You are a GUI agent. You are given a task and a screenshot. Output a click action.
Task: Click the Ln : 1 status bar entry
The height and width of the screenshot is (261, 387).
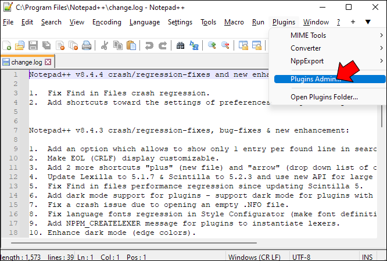tap(85, 257)
